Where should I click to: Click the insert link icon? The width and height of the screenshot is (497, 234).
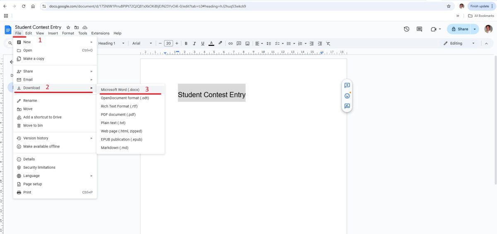(x=231, y=43)
